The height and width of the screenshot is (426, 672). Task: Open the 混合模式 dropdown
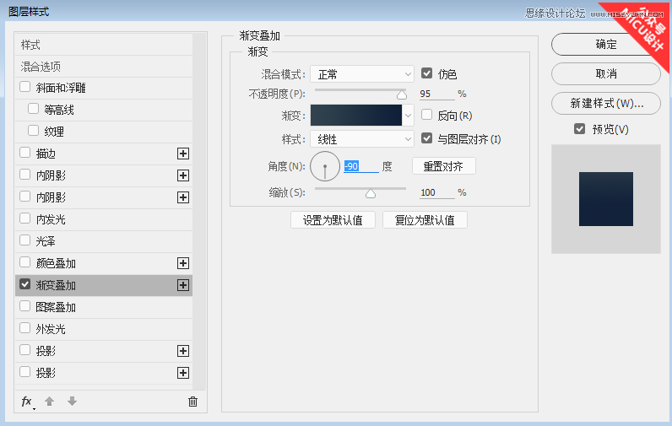pyautogui.click(x=361, y=74)
